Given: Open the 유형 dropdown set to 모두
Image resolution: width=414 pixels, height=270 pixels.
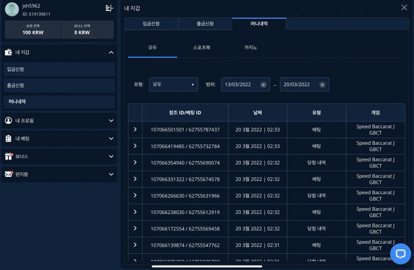Looking at the screenshot, I should (174, 84).
